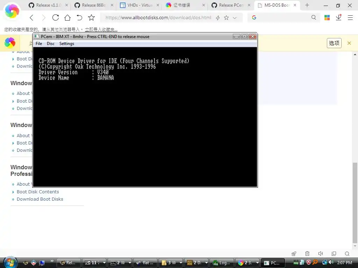Viewport: 358px width, 268px height.
Task: Click favorites star left of address bar
Action: 91,17
